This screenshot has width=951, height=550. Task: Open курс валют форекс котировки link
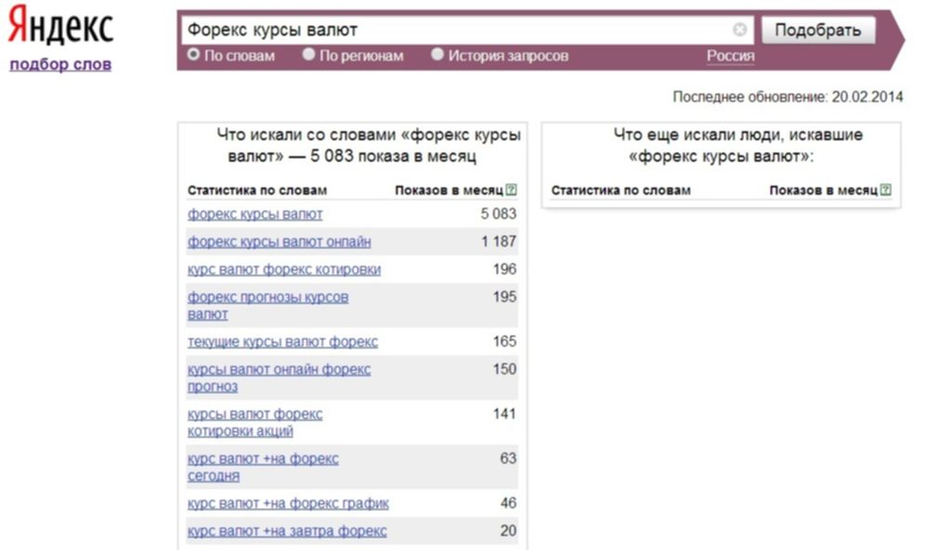pos(284,270)
